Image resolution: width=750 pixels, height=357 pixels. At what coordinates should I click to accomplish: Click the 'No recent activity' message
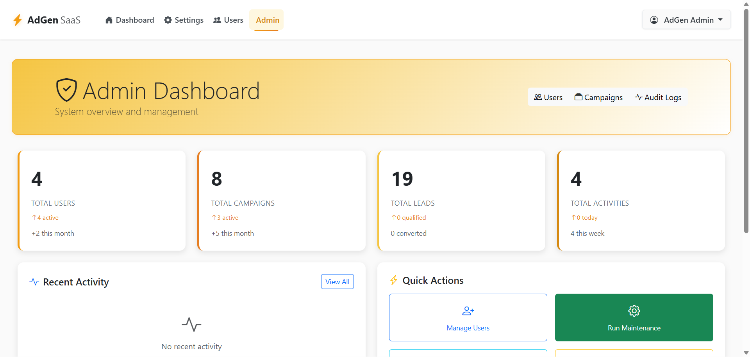click(191, 346)
